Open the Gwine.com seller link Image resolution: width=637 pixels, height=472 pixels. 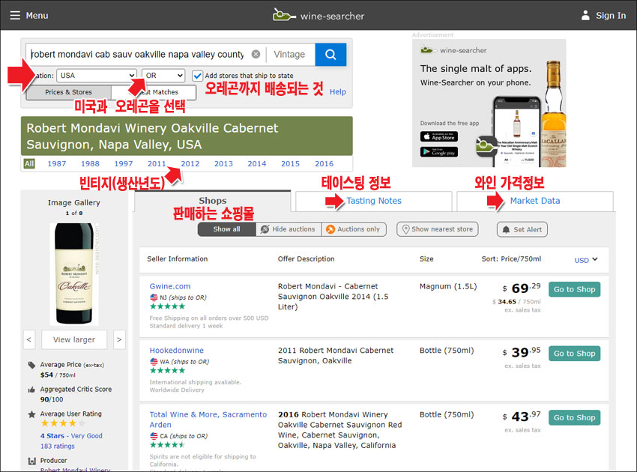[x=170, y=286]
